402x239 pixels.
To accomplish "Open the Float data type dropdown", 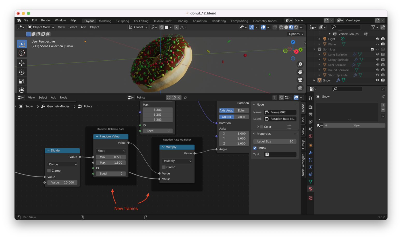I will click(111, 151).
